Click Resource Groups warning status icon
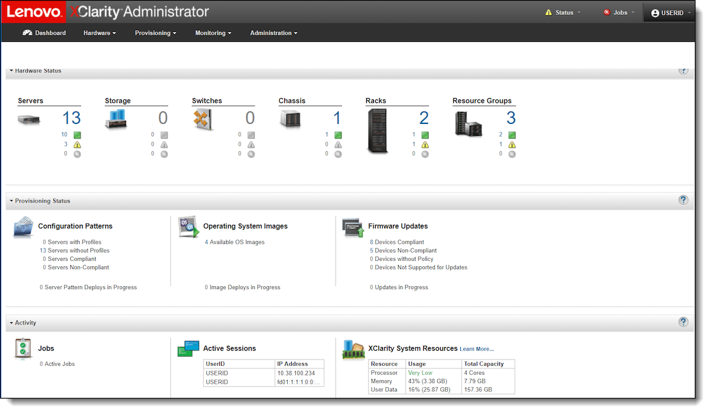 tap(512, 145)
